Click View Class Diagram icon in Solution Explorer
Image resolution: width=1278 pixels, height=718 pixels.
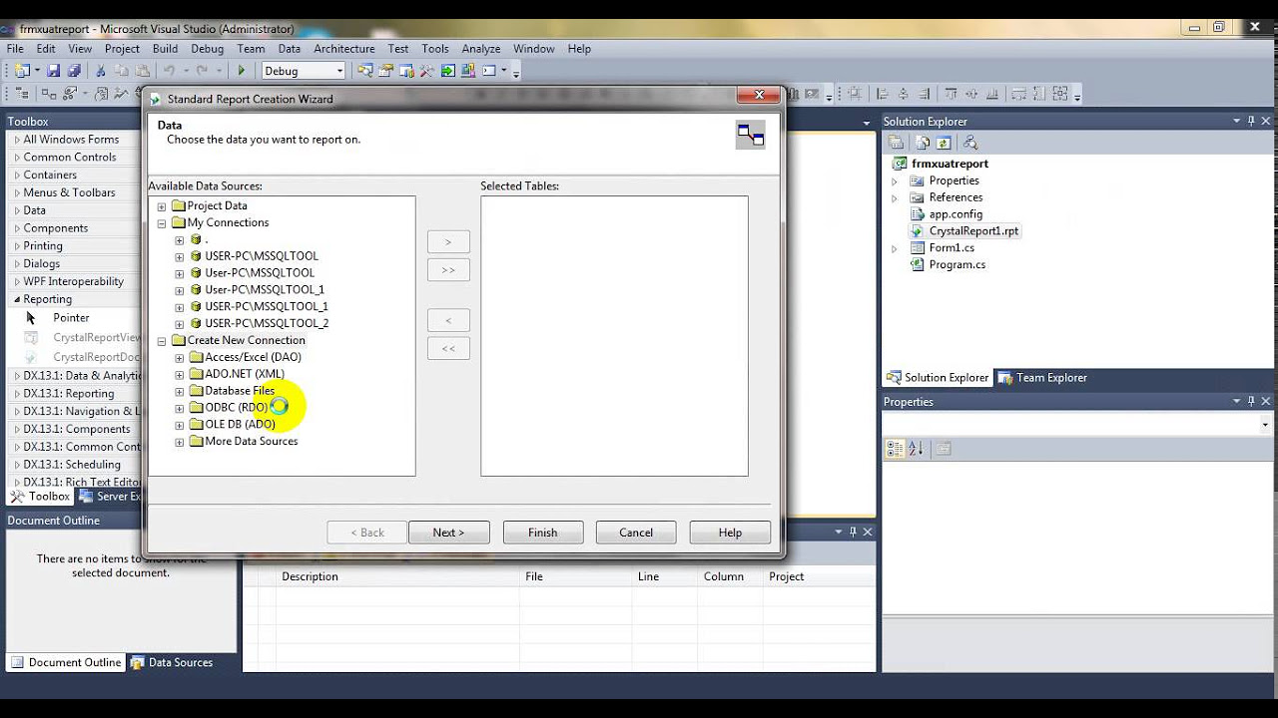969,143
